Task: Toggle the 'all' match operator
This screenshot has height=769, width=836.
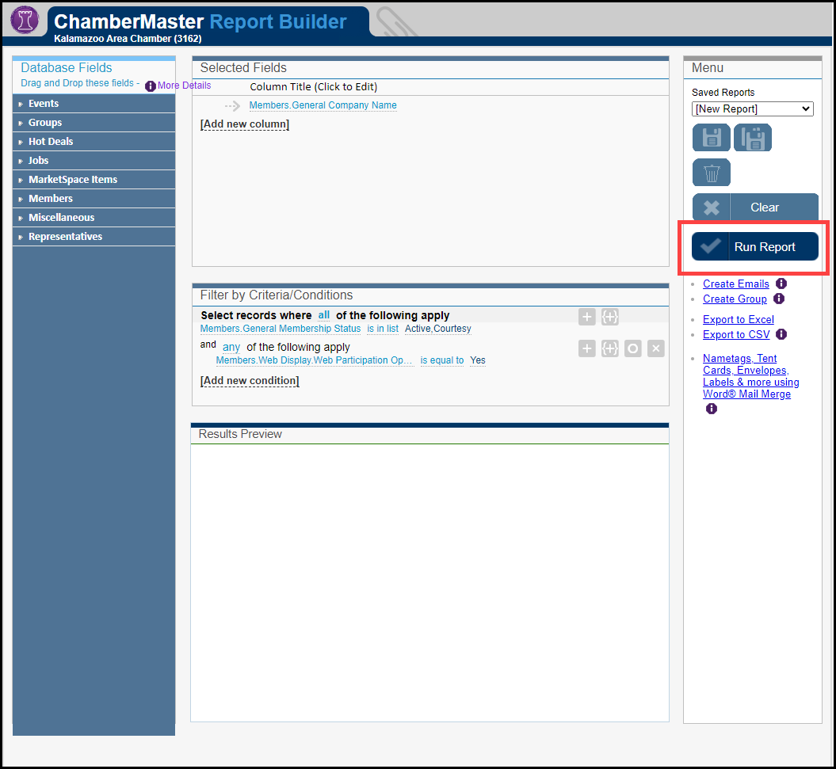Action: (x=324, y=315)
